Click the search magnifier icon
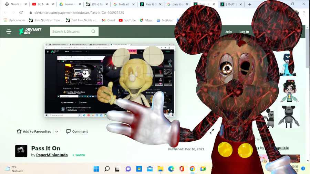Screen dimensions: 310x174 (x=93, y=31)
